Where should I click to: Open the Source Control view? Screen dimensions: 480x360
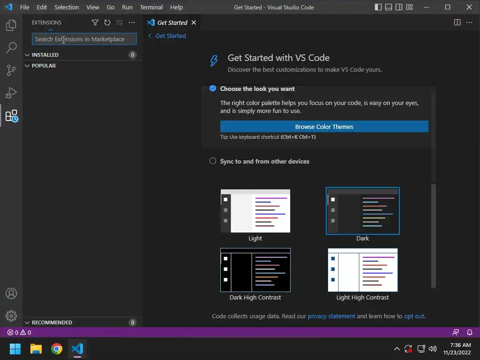pyautogui.click(x=11, y=70)
